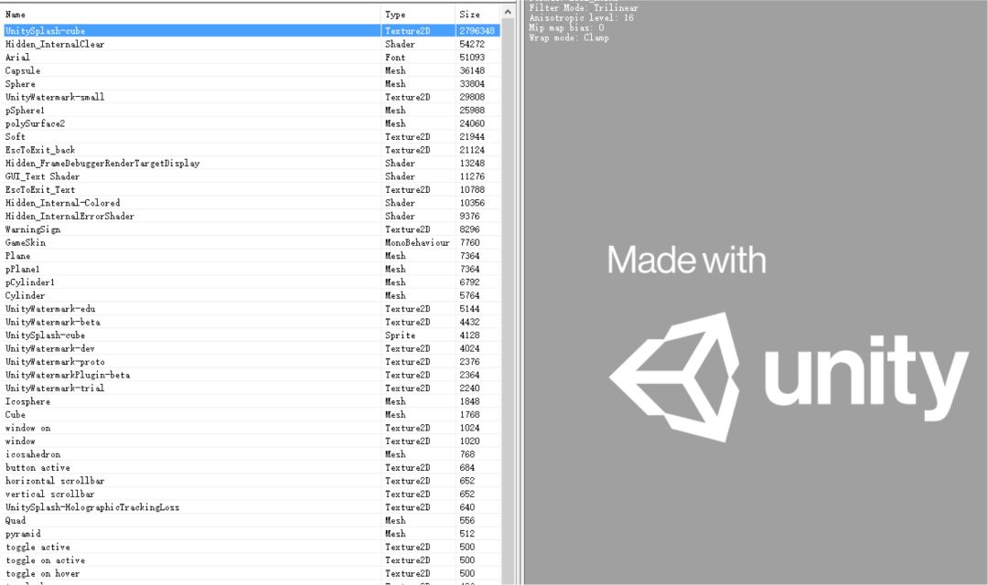Select the button active texture row
The height and width of the screenshot is (585, 988).
point(252,467)
